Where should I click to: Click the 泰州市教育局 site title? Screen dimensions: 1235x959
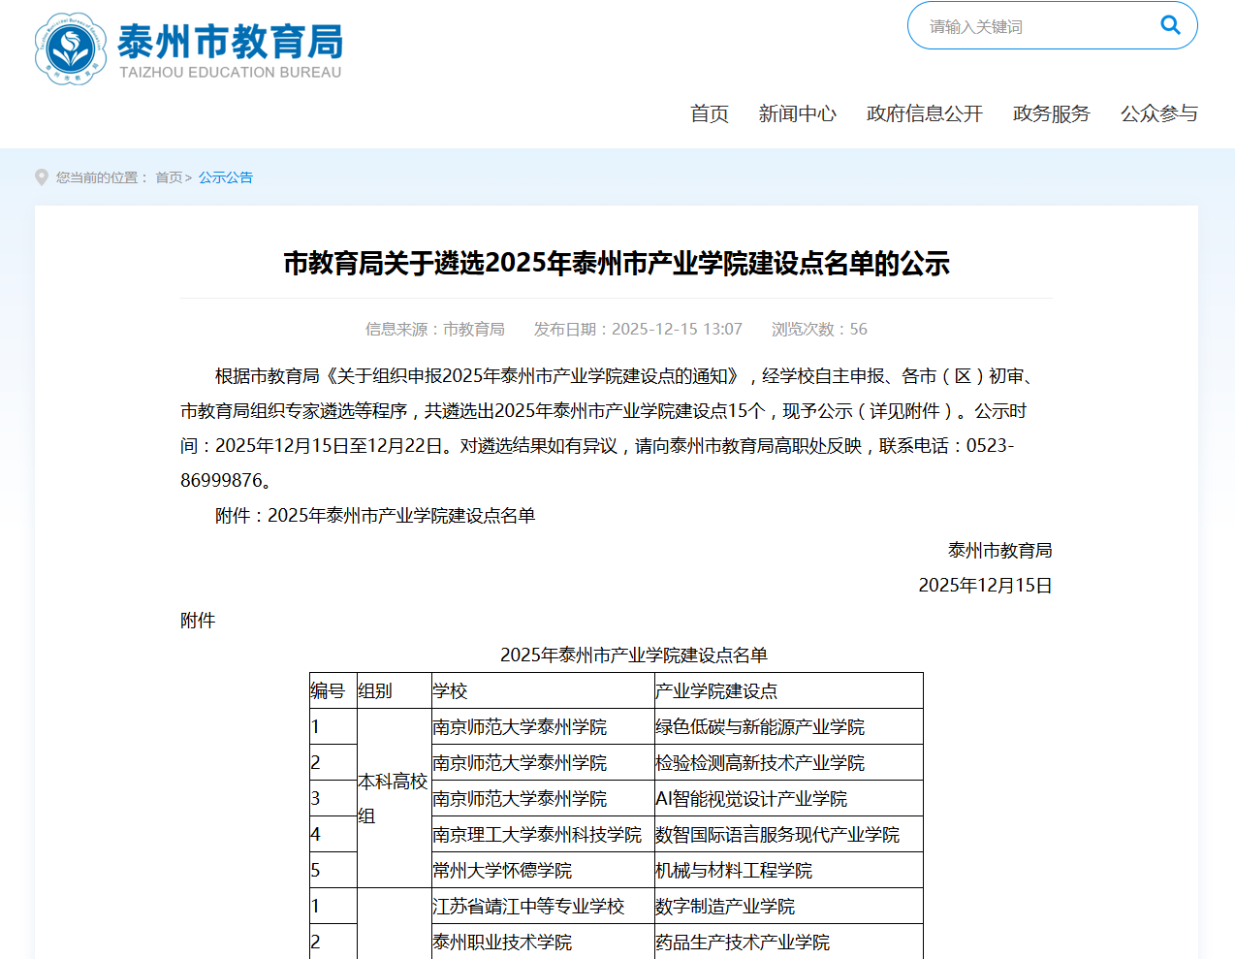230,42
